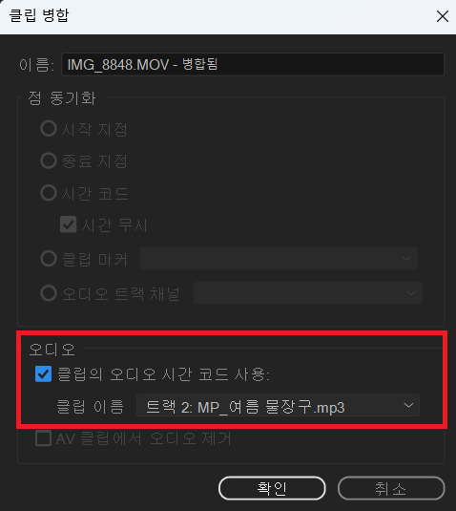
Task: Click the 이름: label beside the field
Action: point(36,65)
